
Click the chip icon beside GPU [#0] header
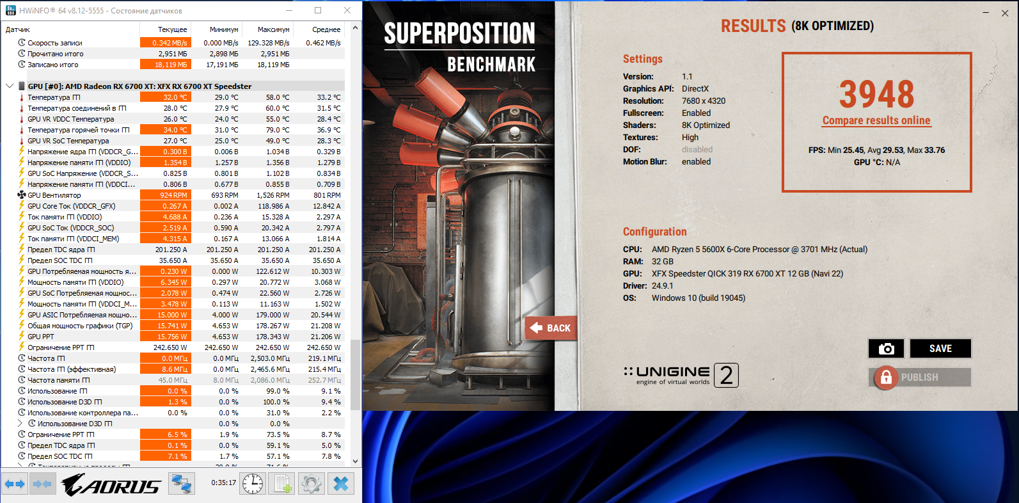point(22,86)
